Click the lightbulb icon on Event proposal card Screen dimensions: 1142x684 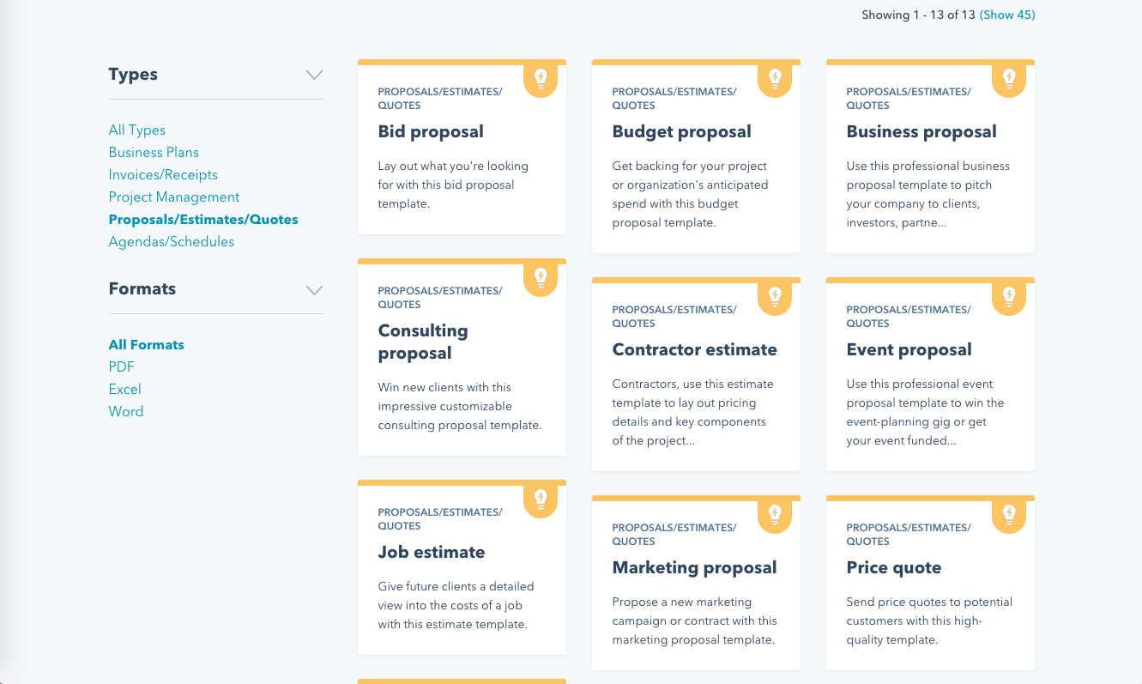pos(1009,297)
